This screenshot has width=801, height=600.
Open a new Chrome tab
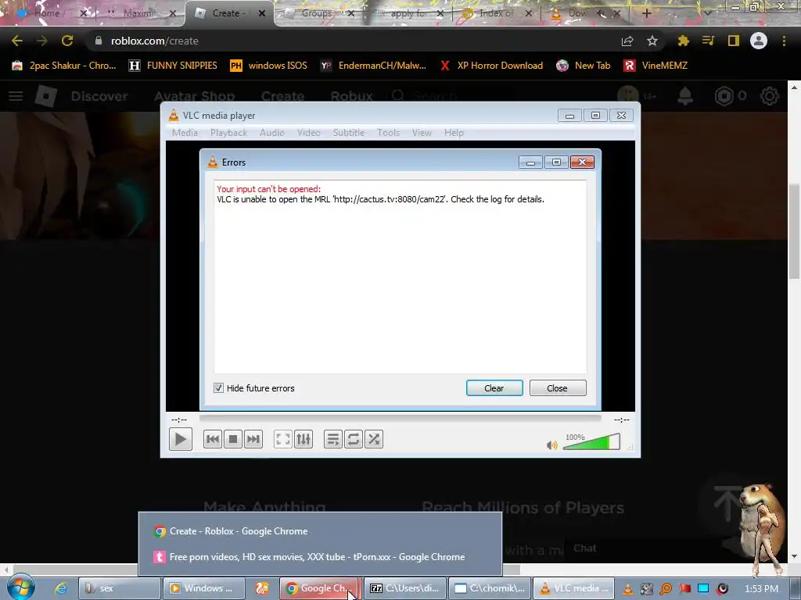click(646, 13)
